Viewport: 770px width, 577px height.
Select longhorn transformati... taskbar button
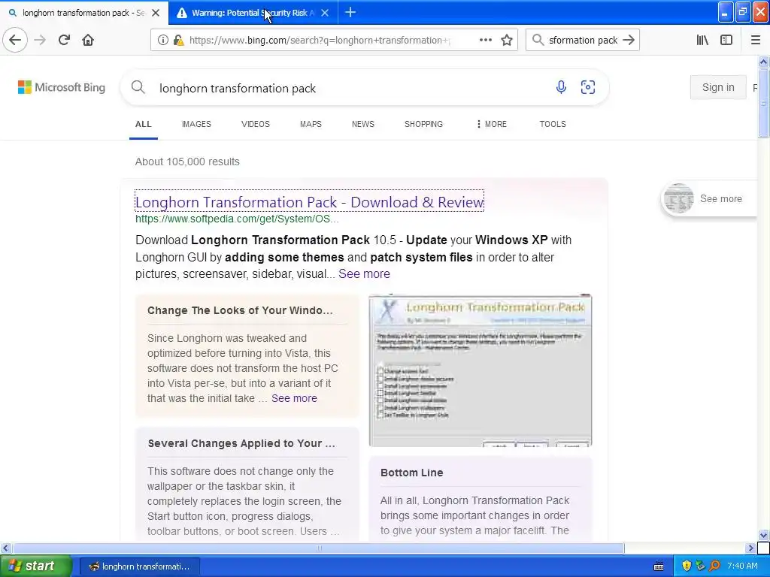coord(139,566)
